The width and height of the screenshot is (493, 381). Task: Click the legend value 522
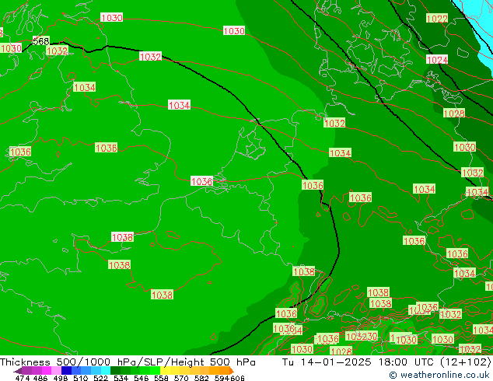point(100,378)
